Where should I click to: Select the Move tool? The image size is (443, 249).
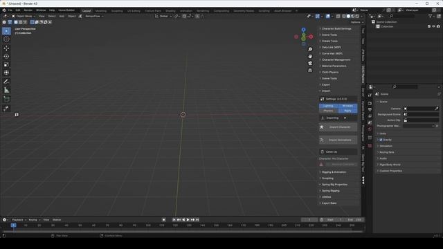6,48
